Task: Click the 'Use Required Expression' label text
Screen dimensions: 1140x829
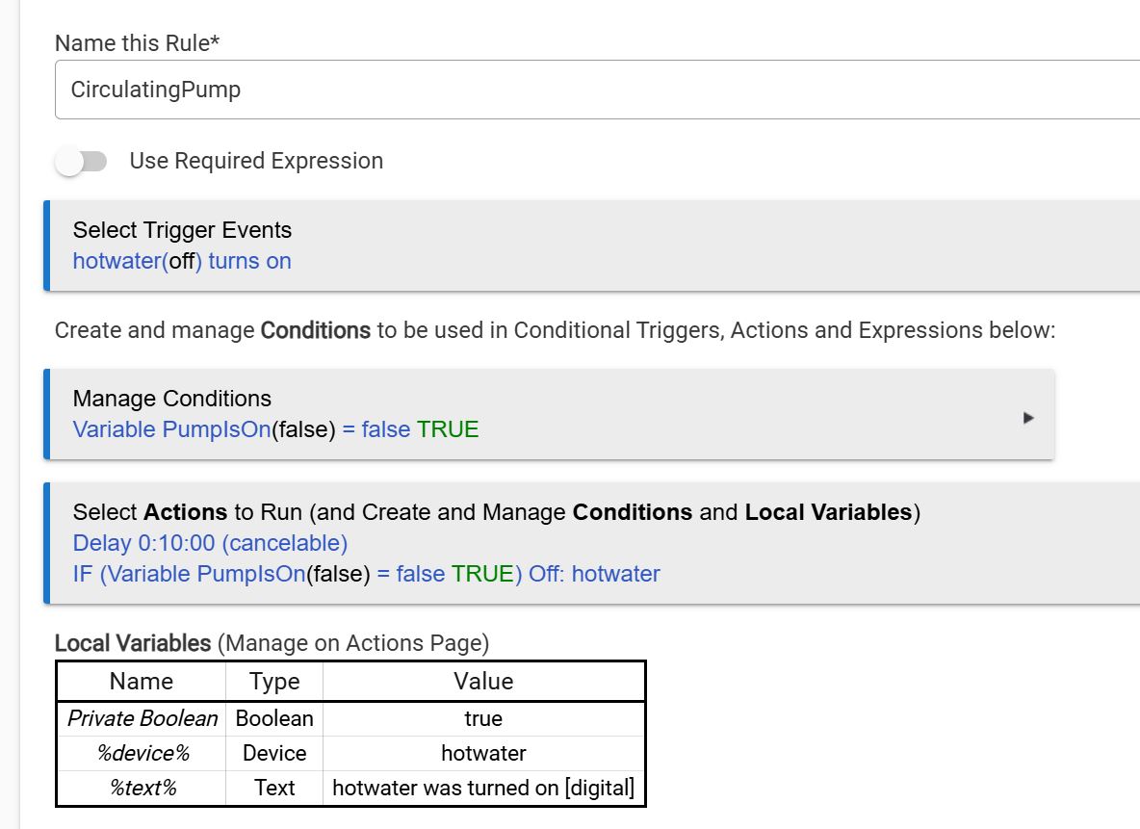Action: coord(256,161)
